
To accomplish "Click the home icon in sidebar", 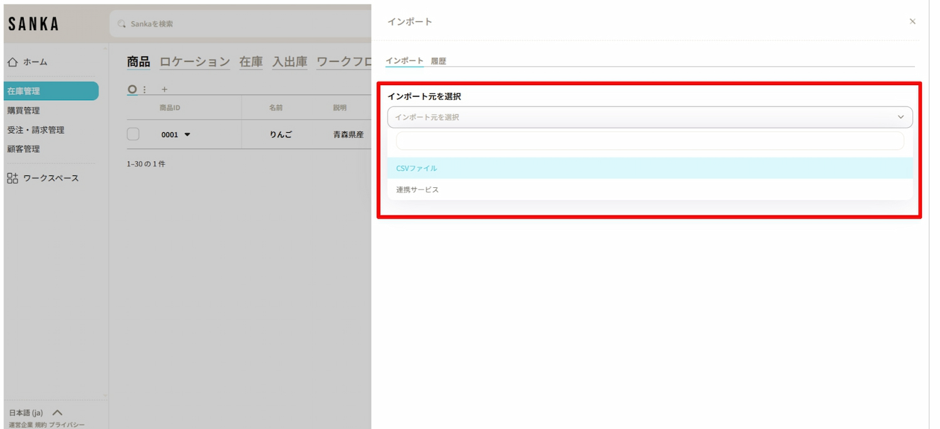I will [13, 62].
